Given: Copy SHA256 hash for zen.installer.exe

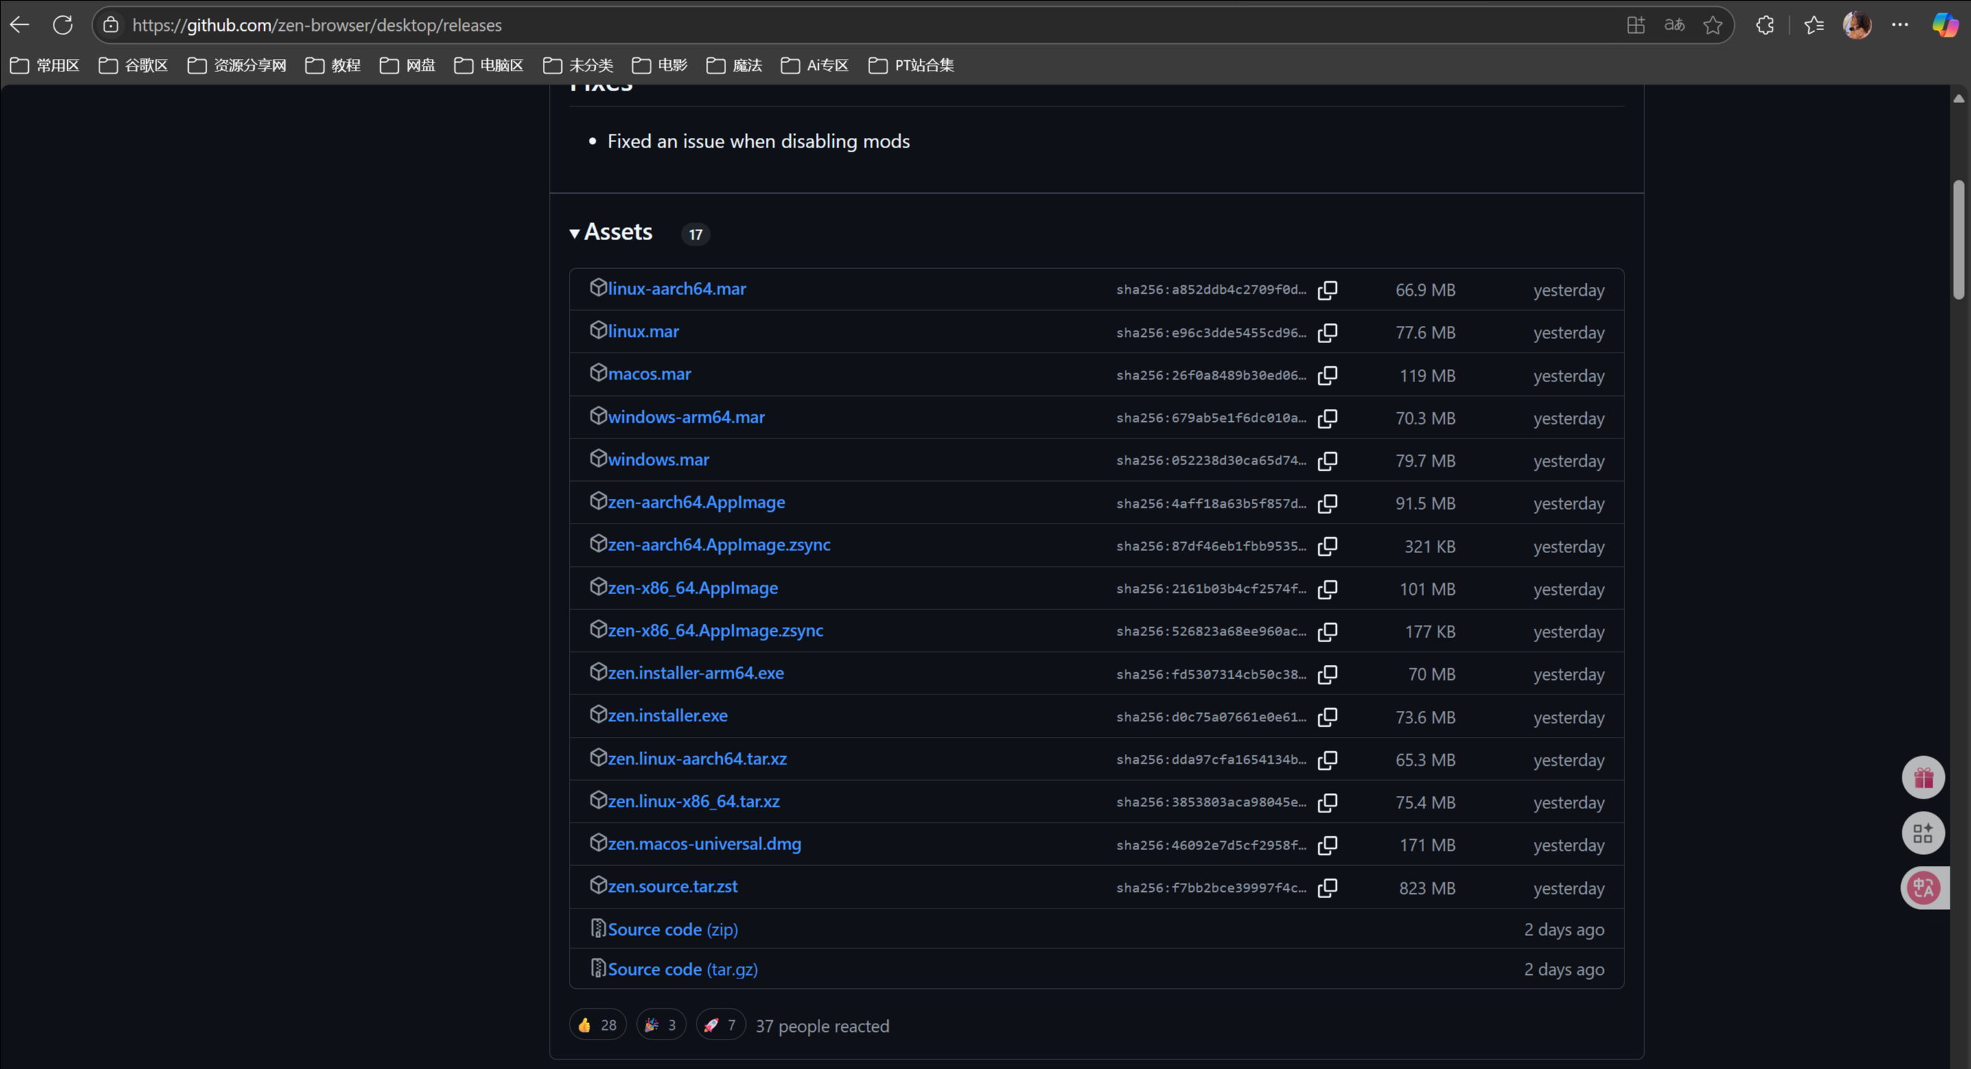Looking at the screenshot, I should (x=1327, y=717).
